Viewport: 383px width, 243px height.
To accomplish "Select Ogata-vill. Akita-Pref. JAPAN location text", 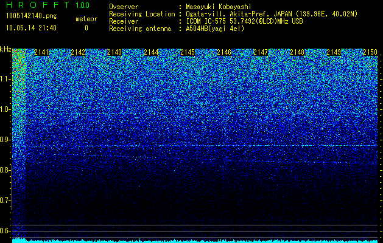I will tap(272, 14).
